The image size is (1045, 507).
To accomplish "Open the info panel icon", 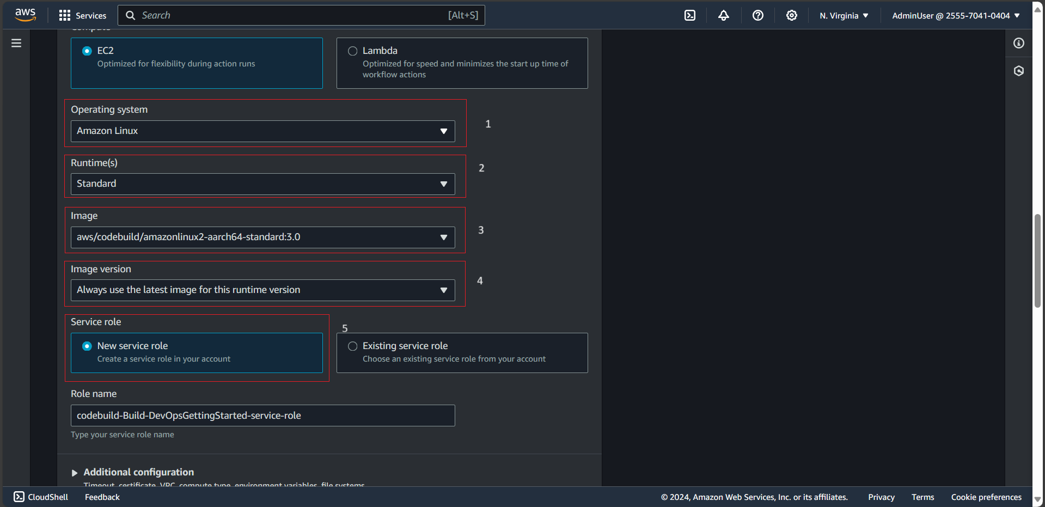I will click(x=1019, y=43).
